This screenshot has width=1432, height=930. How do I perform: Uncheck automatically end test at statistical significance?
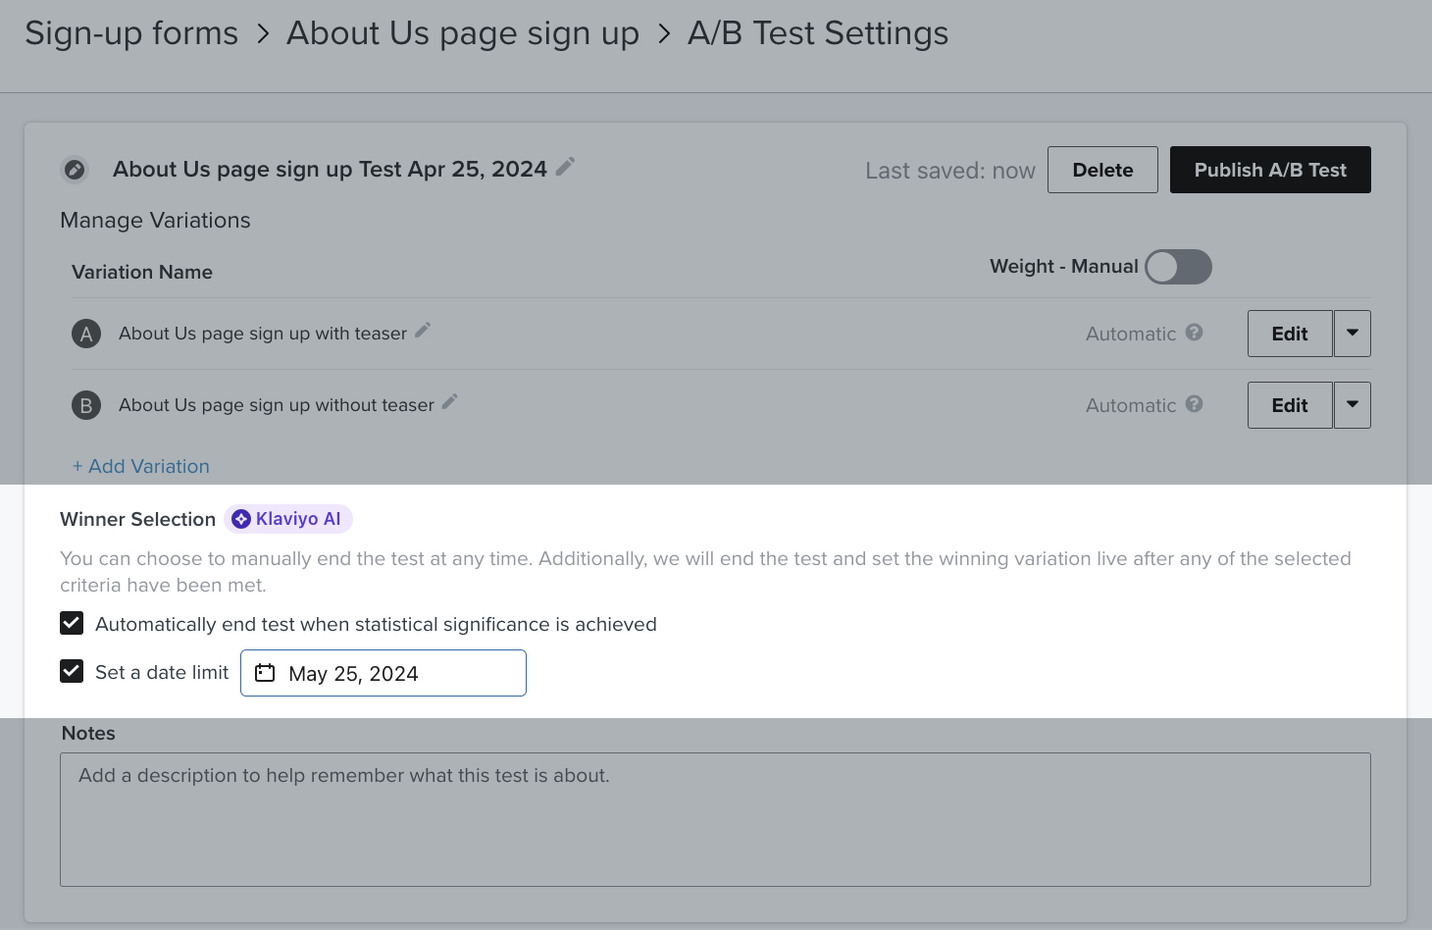[72, 623]
